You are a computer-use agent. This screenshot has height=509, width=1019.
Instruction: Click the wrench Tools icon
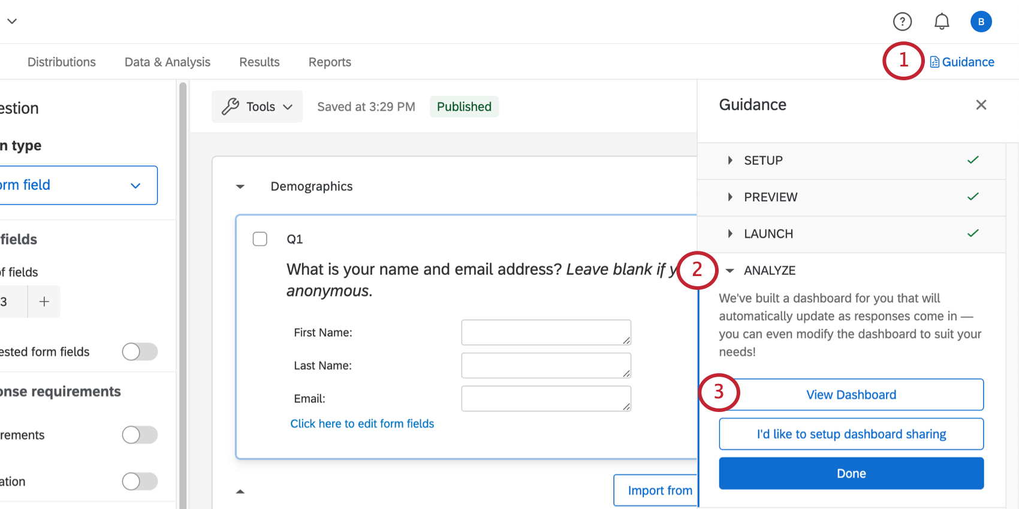(231, 107)
